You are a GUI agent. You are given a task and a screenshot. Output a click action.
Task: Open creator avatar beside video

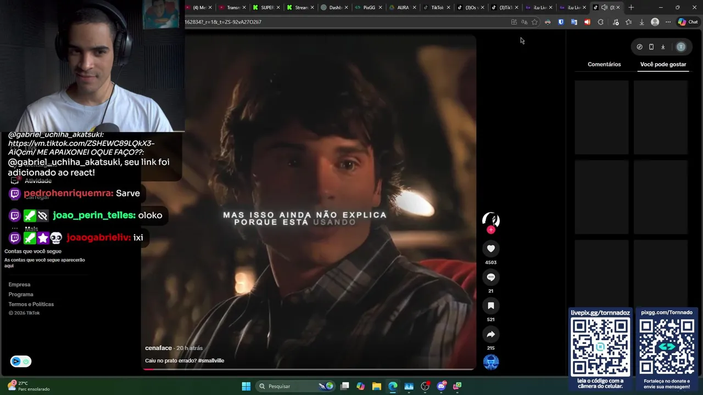[x=490, y=219]
